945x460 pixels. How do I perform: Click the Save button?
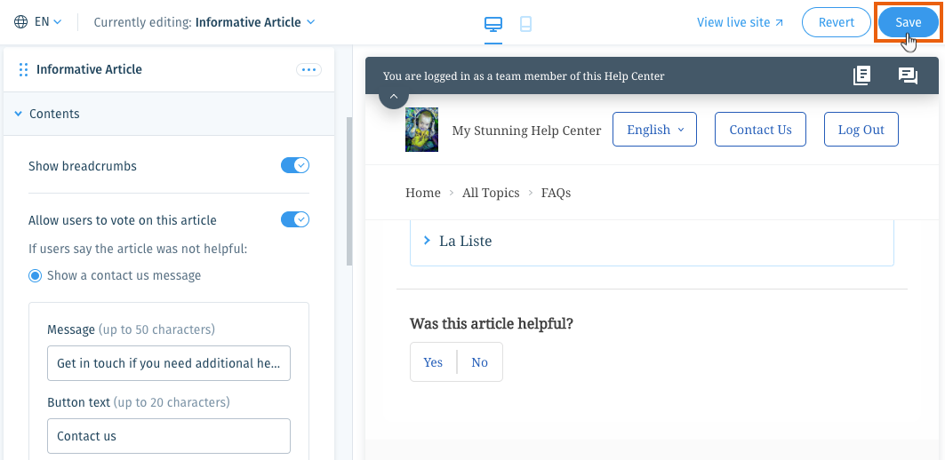click(908, 22)
